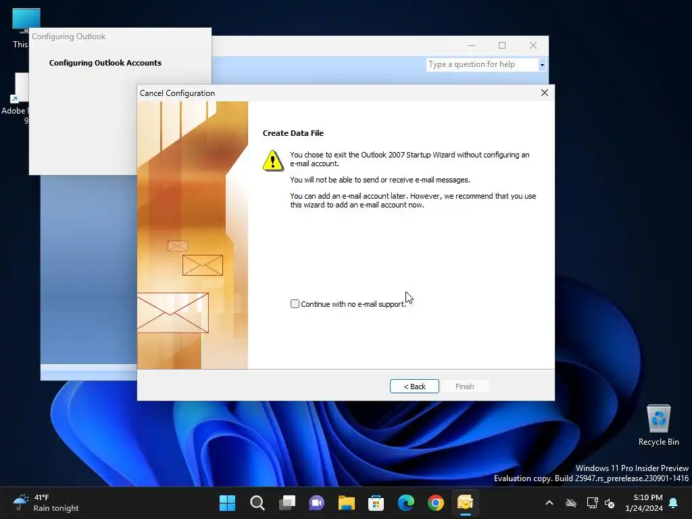
Task: Click the OneDrive tray icon
Action: 571,503
